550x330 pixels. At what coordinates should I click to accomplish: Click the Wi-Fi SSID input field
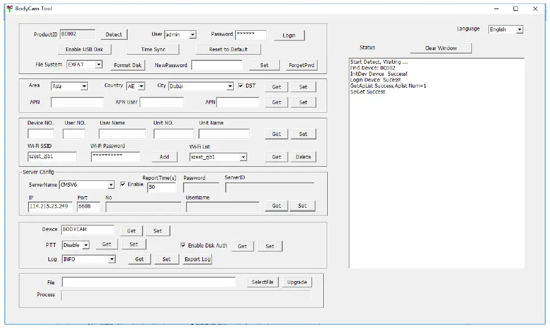click(x=52, y=156)
